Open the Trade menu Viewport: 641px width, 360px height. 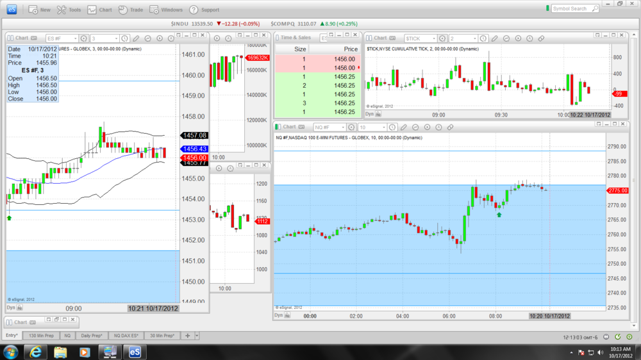point(131,10)
